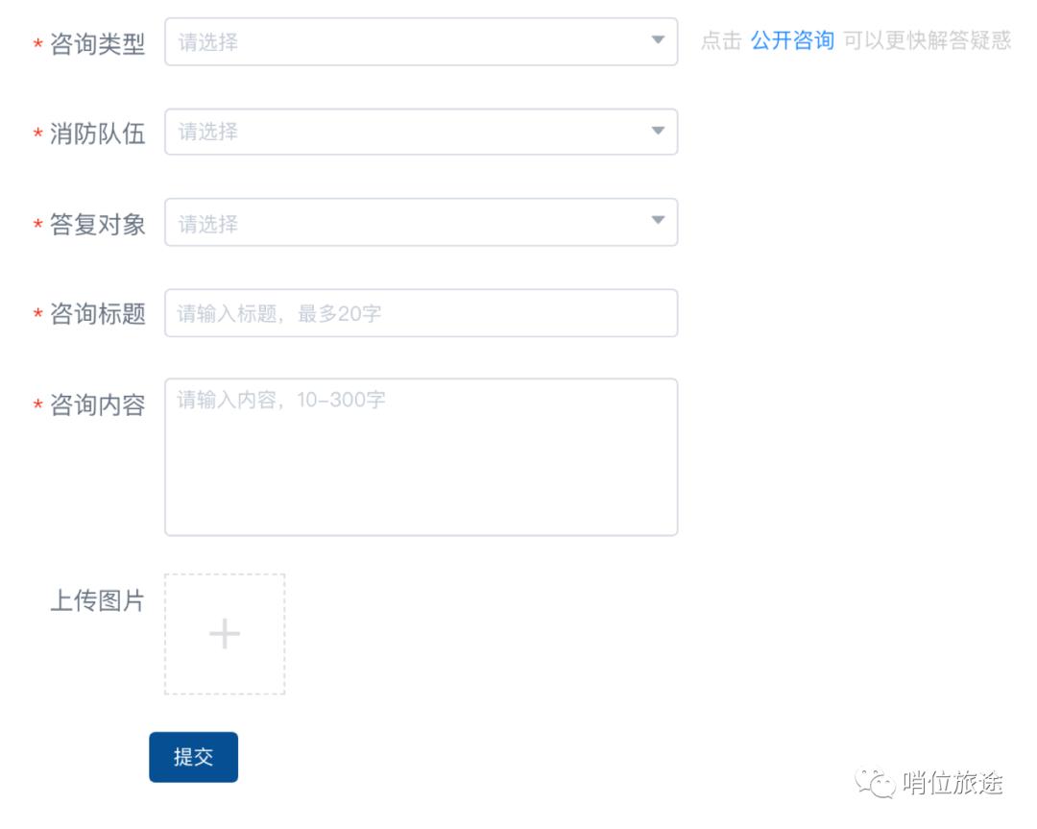Screen dimensions: 1037x829
Task: Open the 消防队伍 selection dropdown
Action: tap(422, 132)
